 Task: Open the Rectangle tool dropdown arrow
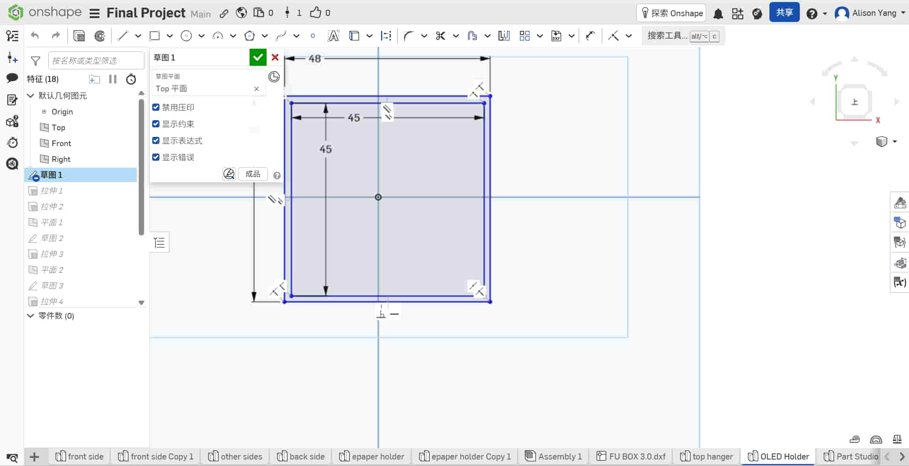pos(170,36)
